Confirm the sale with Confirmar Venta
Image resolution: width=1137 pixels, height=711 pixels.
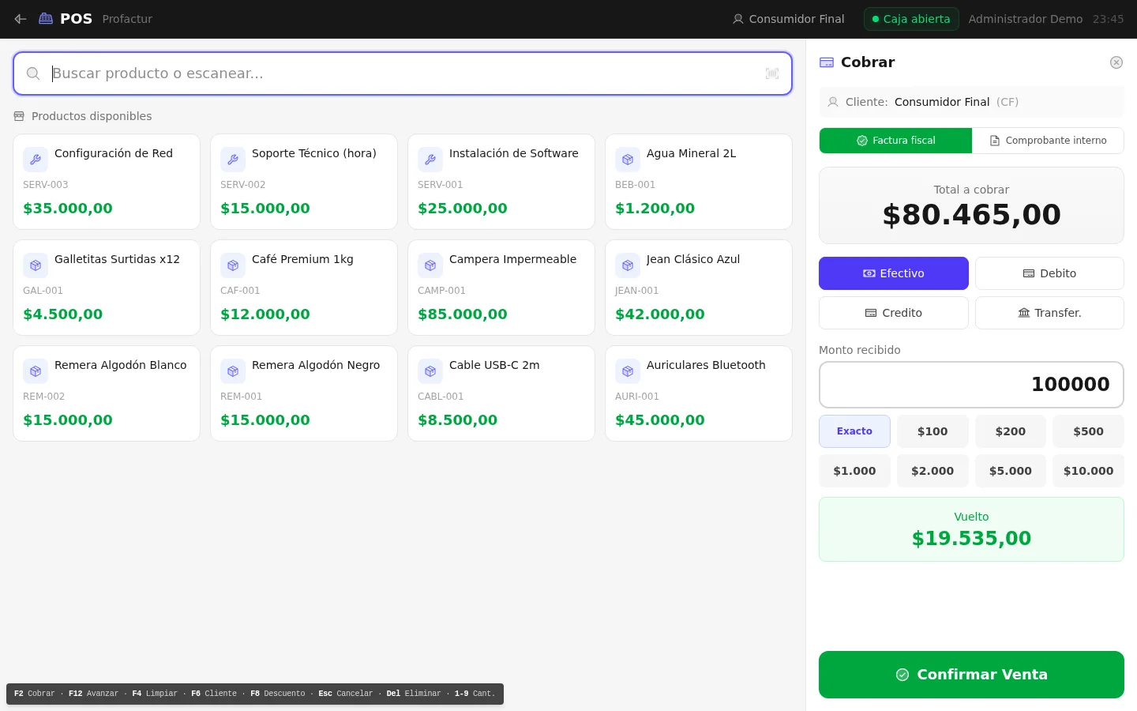pos(971,675)
